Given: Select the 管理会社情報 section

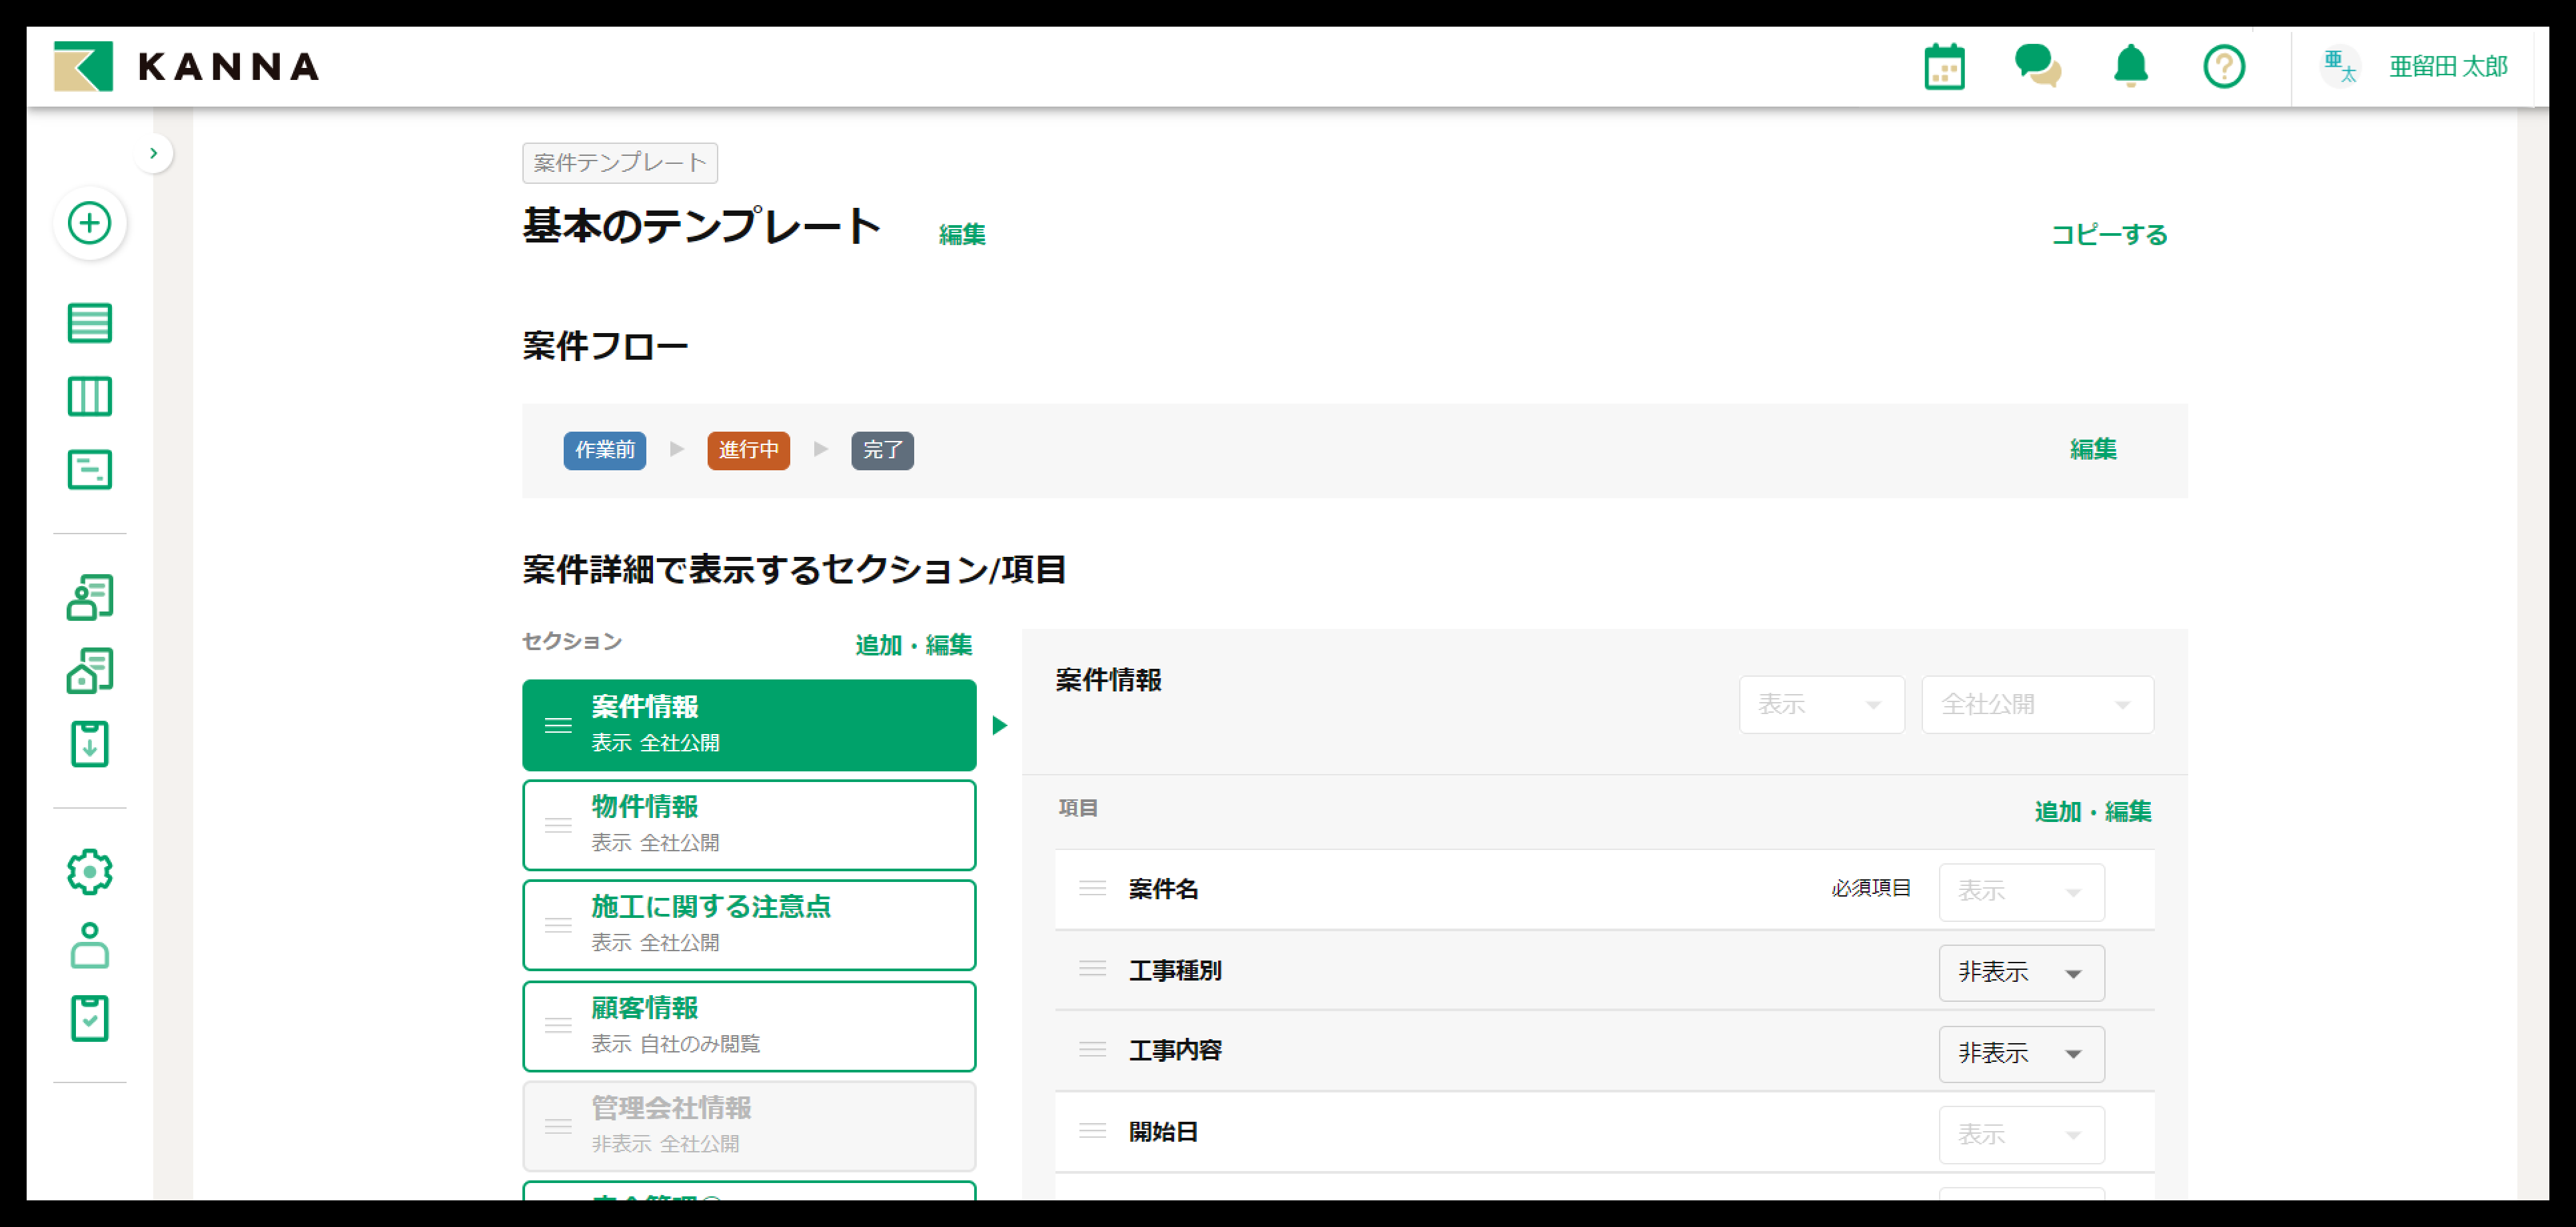Looking at the screenshot, I should [x=749, y=1126].
